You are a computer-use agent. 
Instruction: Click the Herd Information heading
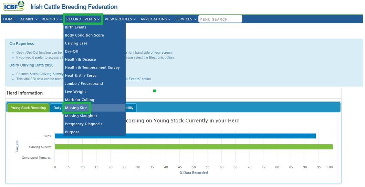[x=25, y=93]
